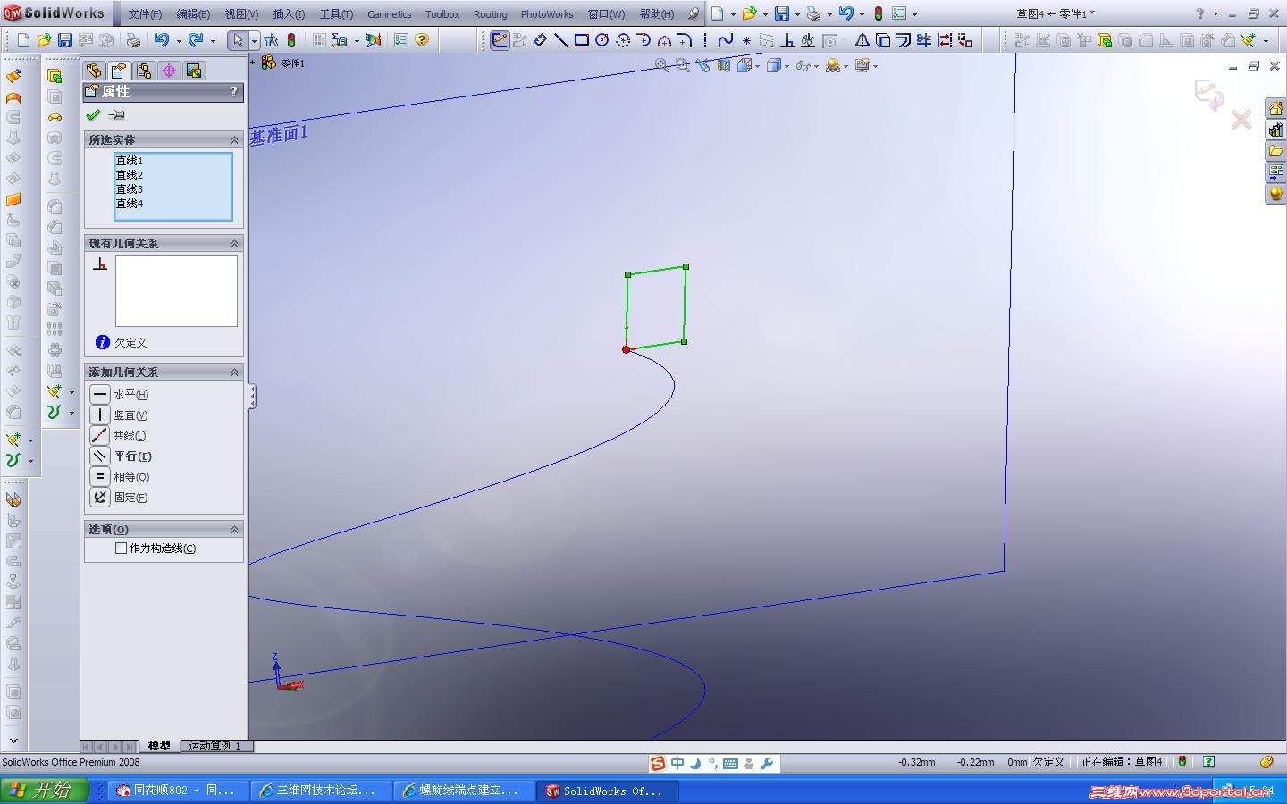Confirm properties with the green checkmark
Image resolution: width=1287 pixels, height=804 pixels.
coord(93,115)
